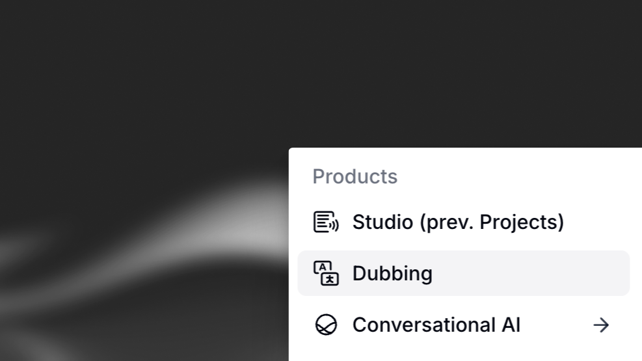Click blank space right of Products heading
Image resolution: width=642 pixels, height=361 pixels.
point(520,176)
